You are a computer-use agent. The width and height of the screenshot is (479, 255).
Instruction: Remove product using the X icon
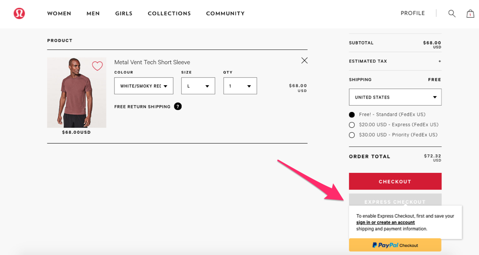pos(304,60)
